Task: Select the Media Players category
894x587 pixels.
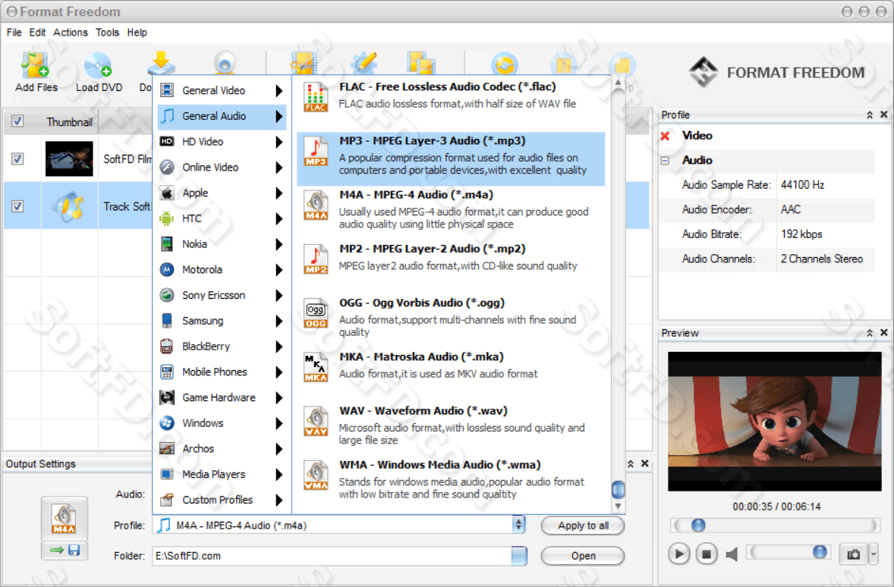Action: tap(222, 474)
